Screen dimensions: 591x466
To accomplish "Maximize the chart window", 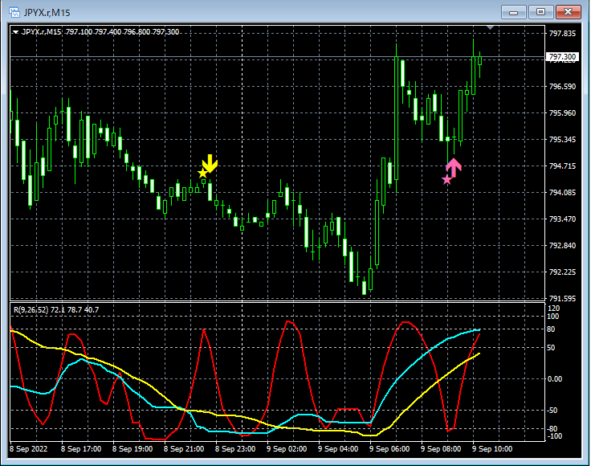I will click(540, 12).
